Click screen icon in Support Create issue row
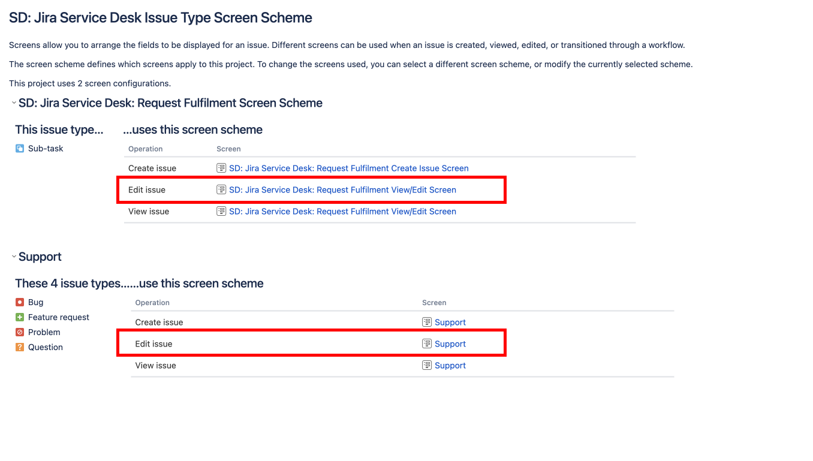Image resolution: width=813 pixels, height=461 pixels. pos(427,323)
